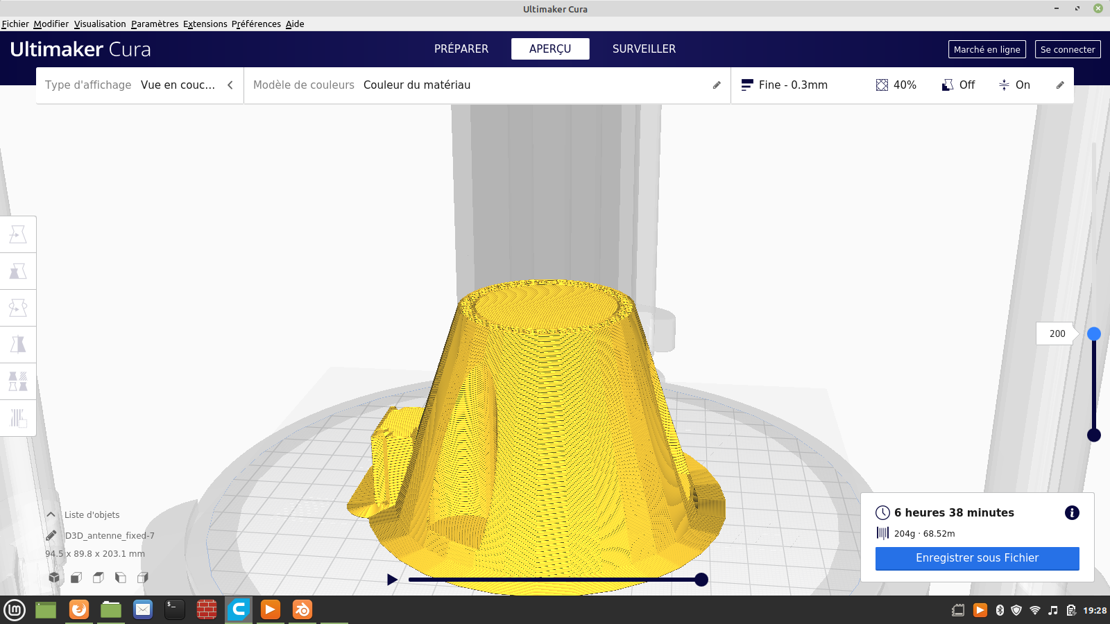Click the print info icon beside time estimate

(1072, 513)
